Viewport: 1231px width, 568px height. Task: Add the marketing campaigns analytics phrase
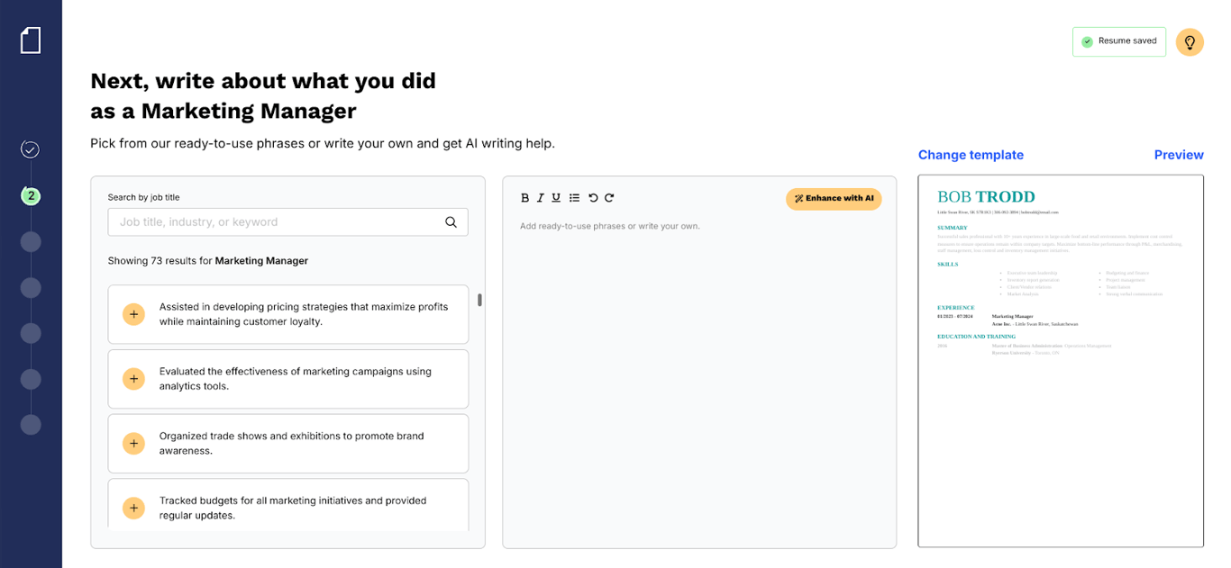point(133,379)
